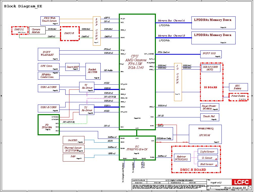
Task: Select the KSIO line label
Action: pos(110,141)
